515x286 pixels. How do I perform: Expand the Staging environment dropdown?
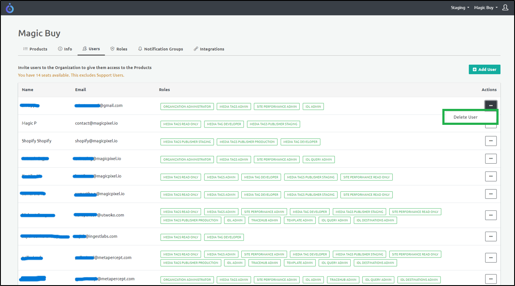pyautogui.click(x=460, y=8)
